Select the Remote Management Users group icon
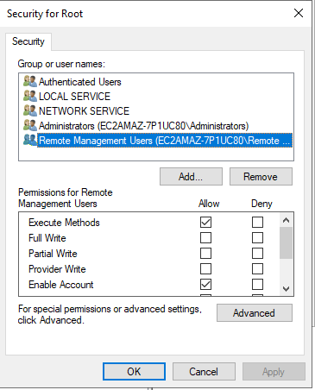The height and width of the screenshot is (390, 315). (x=30, y=140)
